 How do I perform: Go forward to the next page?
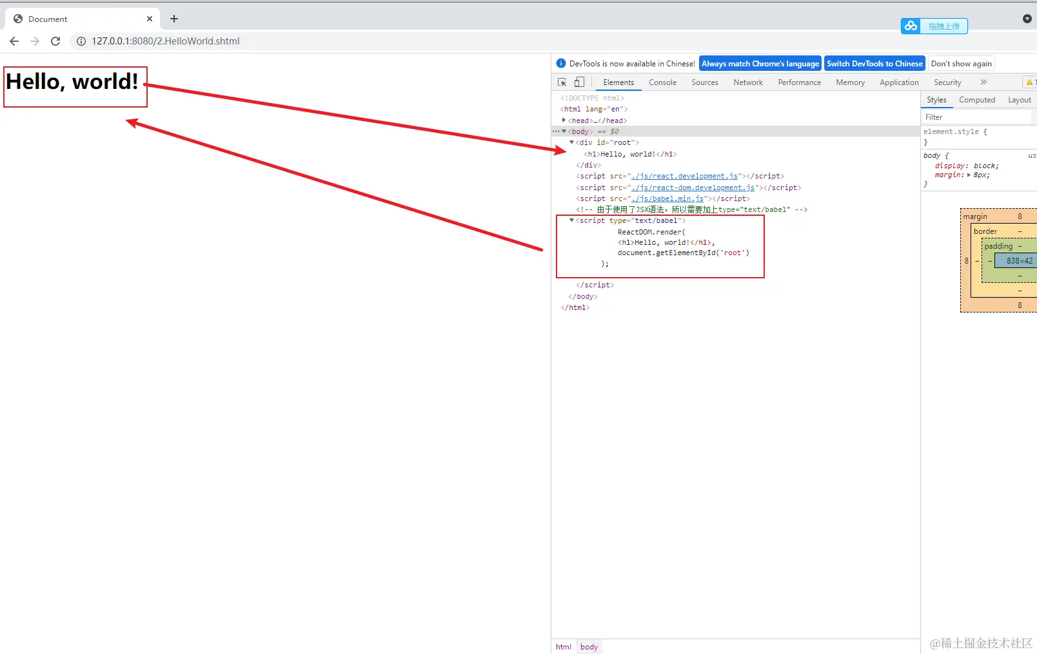click(x=35, y=41)
